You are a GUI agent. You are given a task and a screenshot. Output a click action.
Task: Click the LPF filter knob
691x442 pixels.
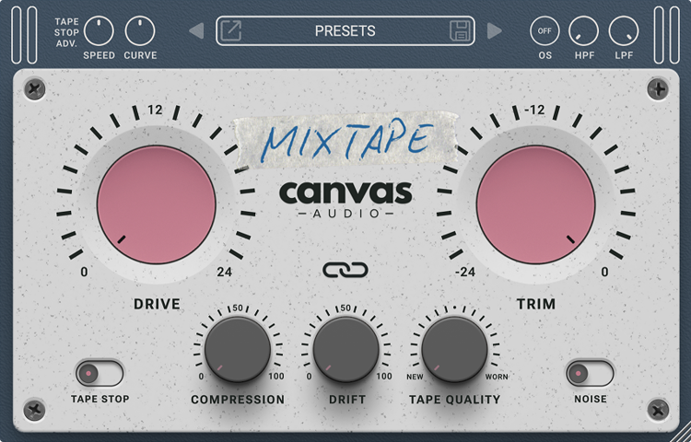click(x=624, y=30)
